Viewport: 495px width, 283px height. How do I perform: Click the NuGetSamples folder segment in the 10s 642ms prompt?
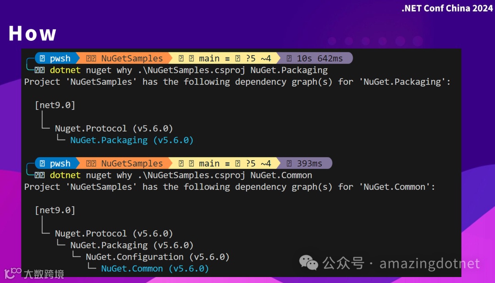(x=124, y=58)
